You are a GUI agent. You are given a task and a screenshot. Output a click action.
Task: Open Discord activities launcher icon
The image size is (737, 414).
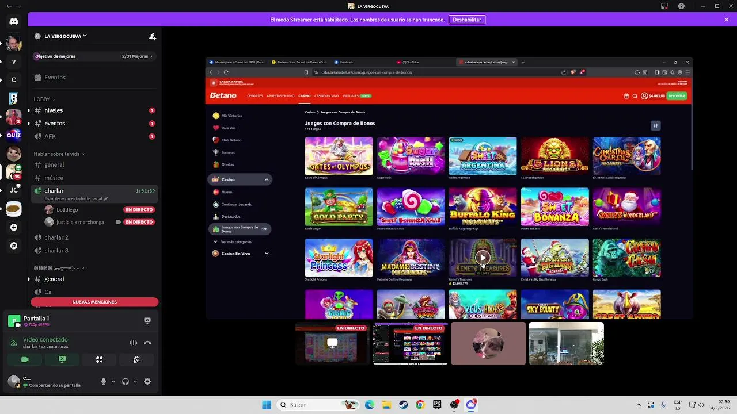pyautogui.click(x=99, y=359)
